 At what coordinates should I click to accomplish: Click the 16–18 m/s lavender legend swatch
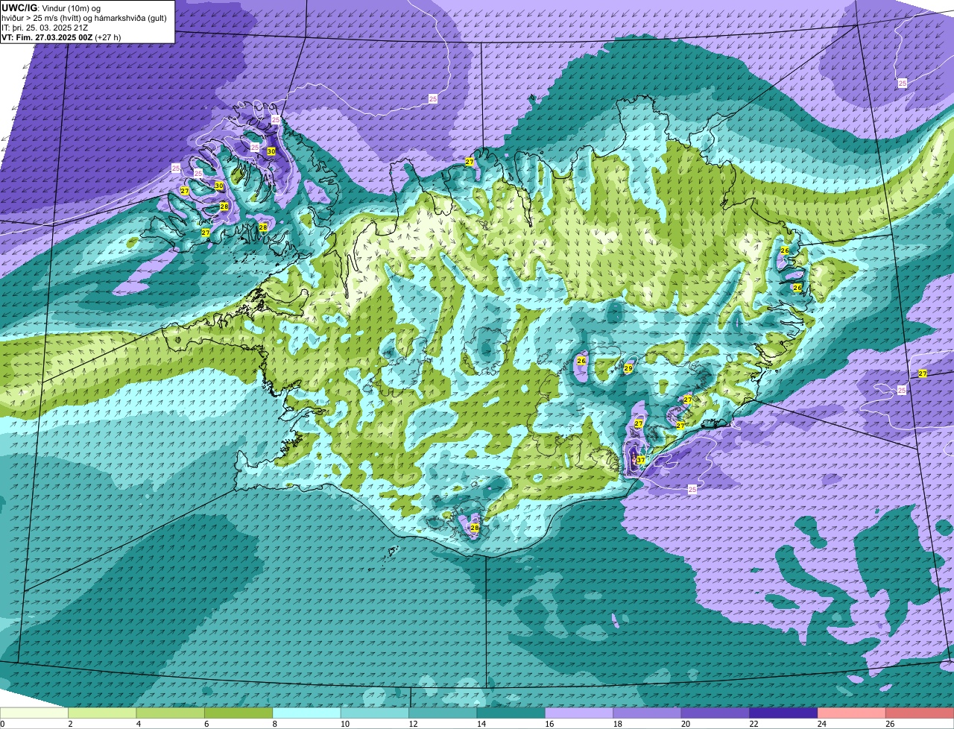(579, 713)
